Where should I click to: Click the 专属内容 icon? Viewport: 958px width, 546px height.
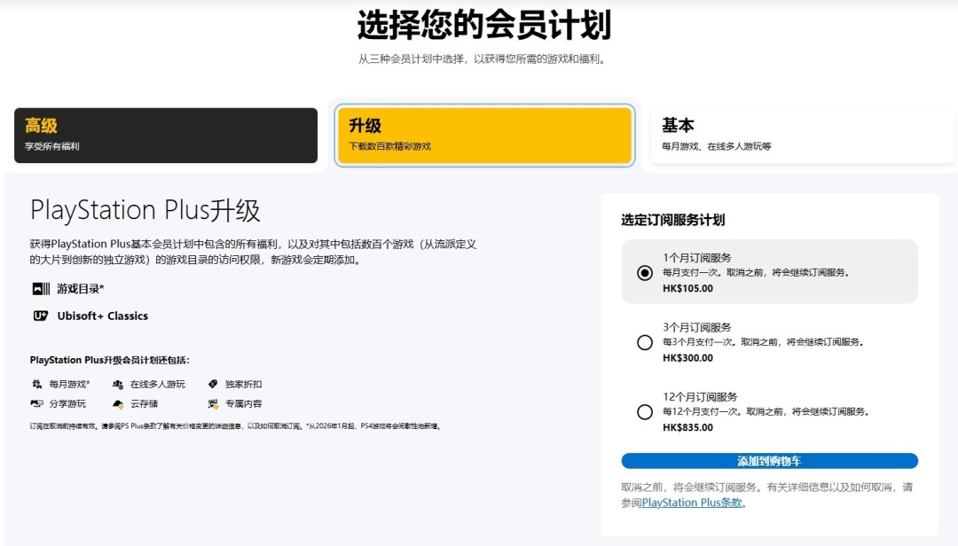213,403
